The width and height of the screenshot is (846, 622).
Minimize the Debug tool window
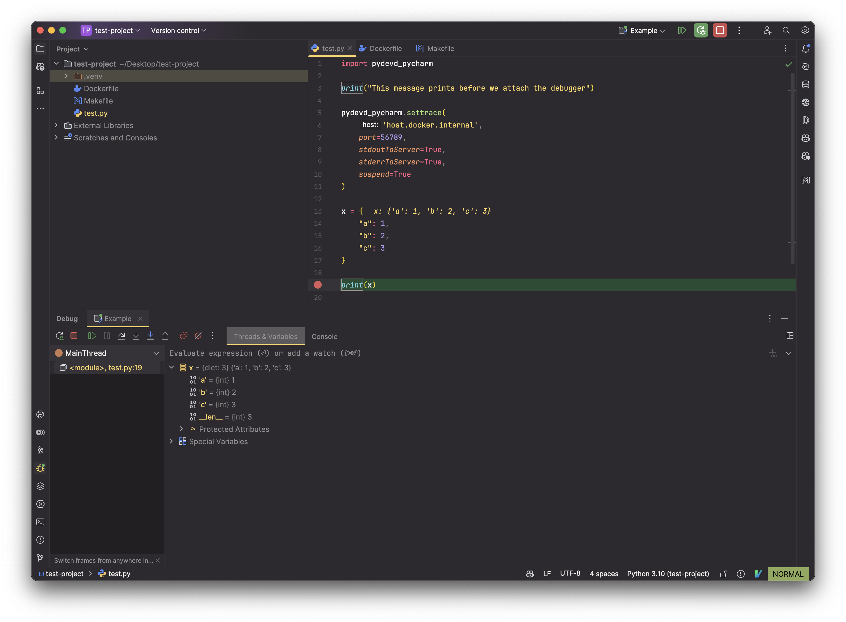pyautogui.click(x=785, y=319)
